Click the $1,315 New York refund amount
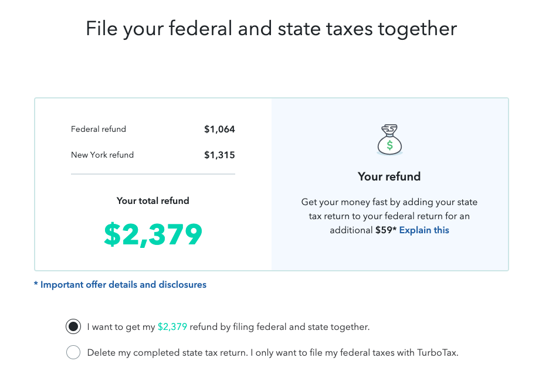 (x=219, y=155)
